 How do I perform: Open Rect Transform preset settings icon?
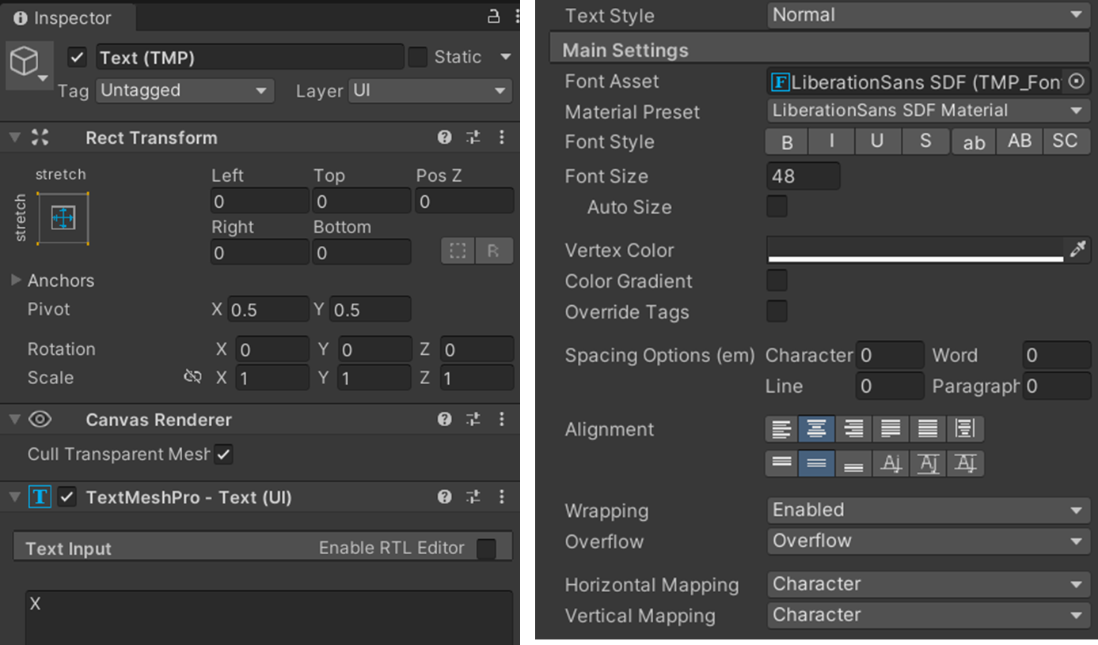pos(473,138)
